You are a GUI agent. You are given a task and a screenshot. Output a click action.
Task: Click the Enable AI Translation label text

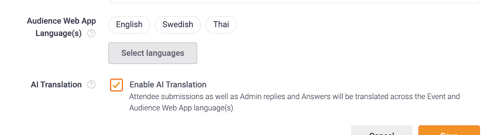(168, 85)
